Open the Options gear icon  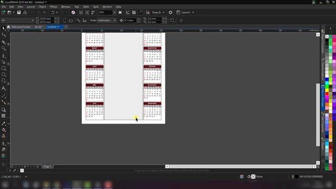pyautogui.click(x=170, y=13)
